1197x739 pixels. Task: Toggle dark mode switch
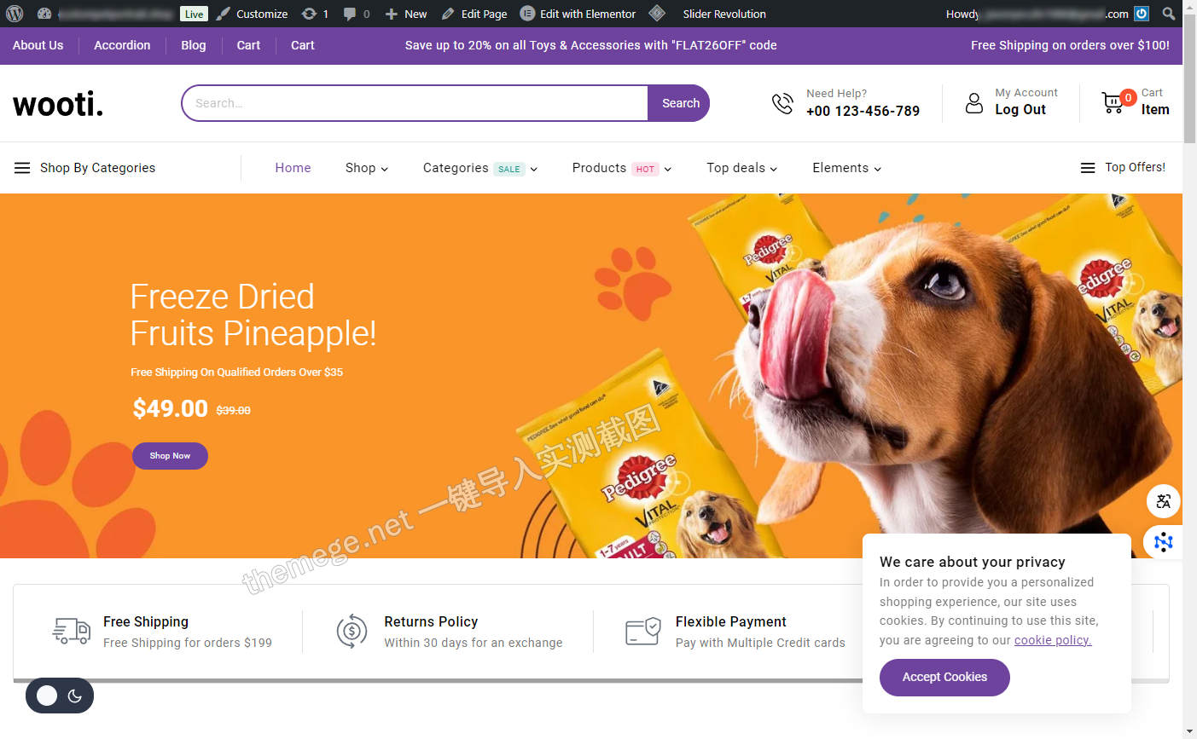[x=60, y=696]
